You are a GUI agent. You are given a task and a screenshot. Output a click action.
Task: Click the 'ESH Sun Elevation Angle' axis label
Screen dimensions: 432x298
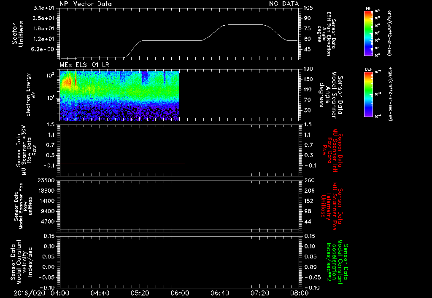[x=327, y=34]
